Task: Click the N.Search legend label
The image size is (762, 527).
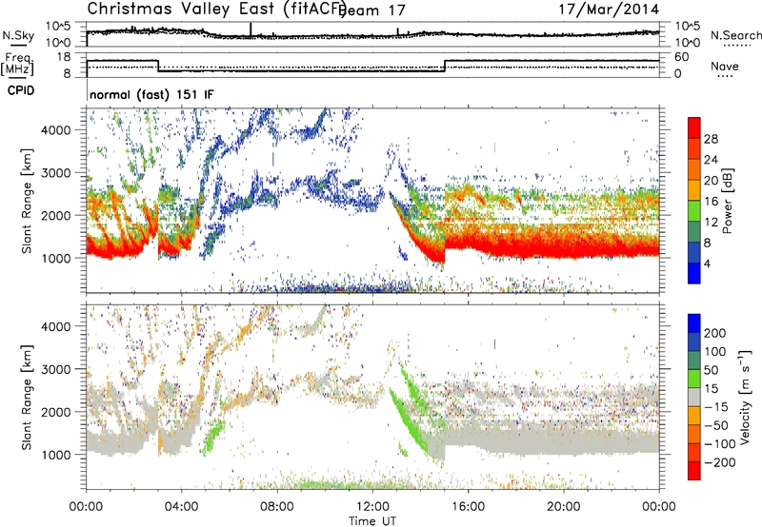Action: coord(735,35)
